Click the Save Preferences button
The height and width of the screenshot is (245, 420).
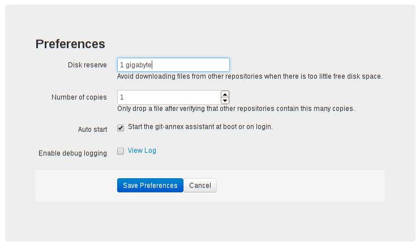150,185
